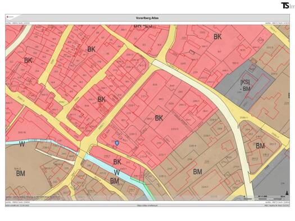Click the BK label below the blue marker
The height and width of the screenshot is (221, 295).
tap(117, 162)
